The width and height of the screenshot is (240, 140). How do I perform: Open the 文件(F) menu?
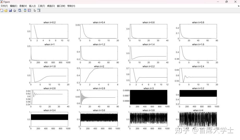tap(4, 6)
